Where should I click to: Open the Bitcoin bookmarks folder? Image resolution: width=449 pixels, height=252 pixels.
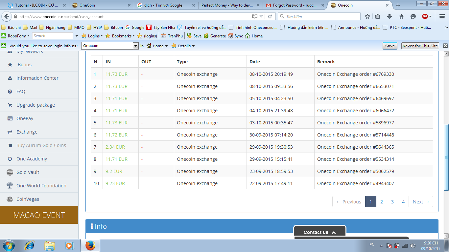(114, 28)
